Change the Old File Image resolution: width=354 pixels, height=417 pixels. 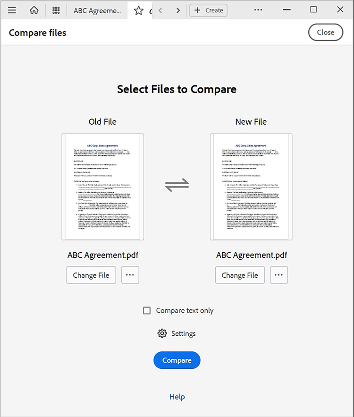[91, 275]
